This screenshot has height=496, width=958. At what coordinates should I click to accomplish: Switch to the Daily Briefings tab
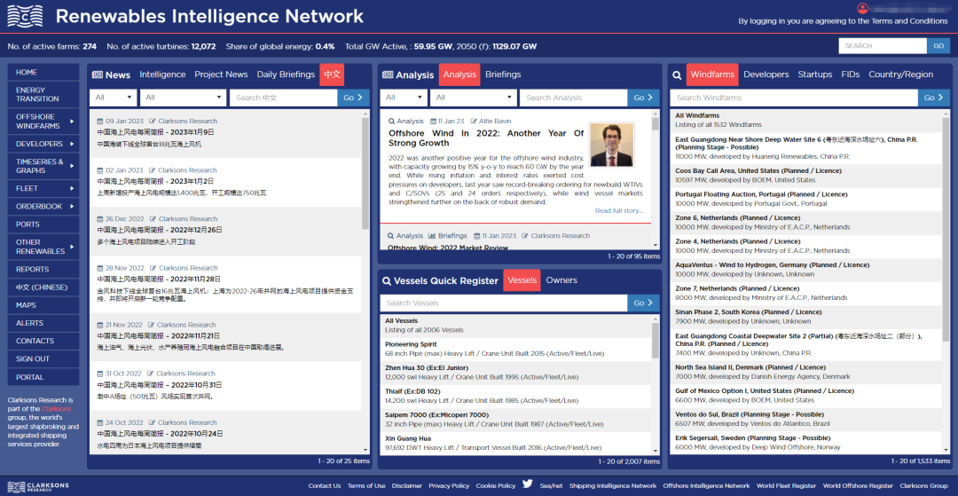pos(286,75)
